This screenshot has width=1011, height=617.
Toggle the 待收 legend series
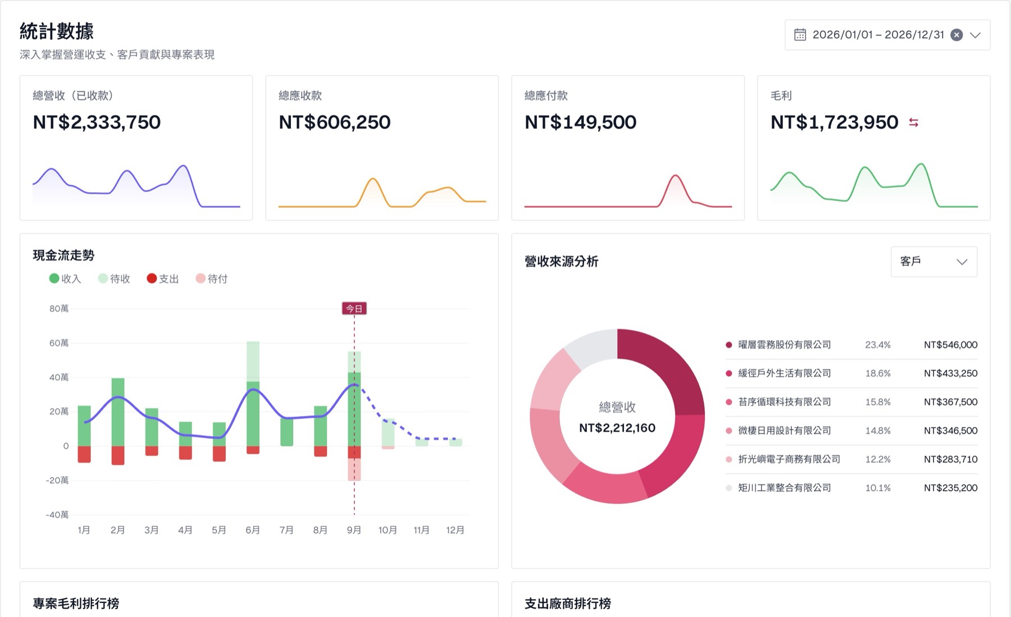[114, 278]
